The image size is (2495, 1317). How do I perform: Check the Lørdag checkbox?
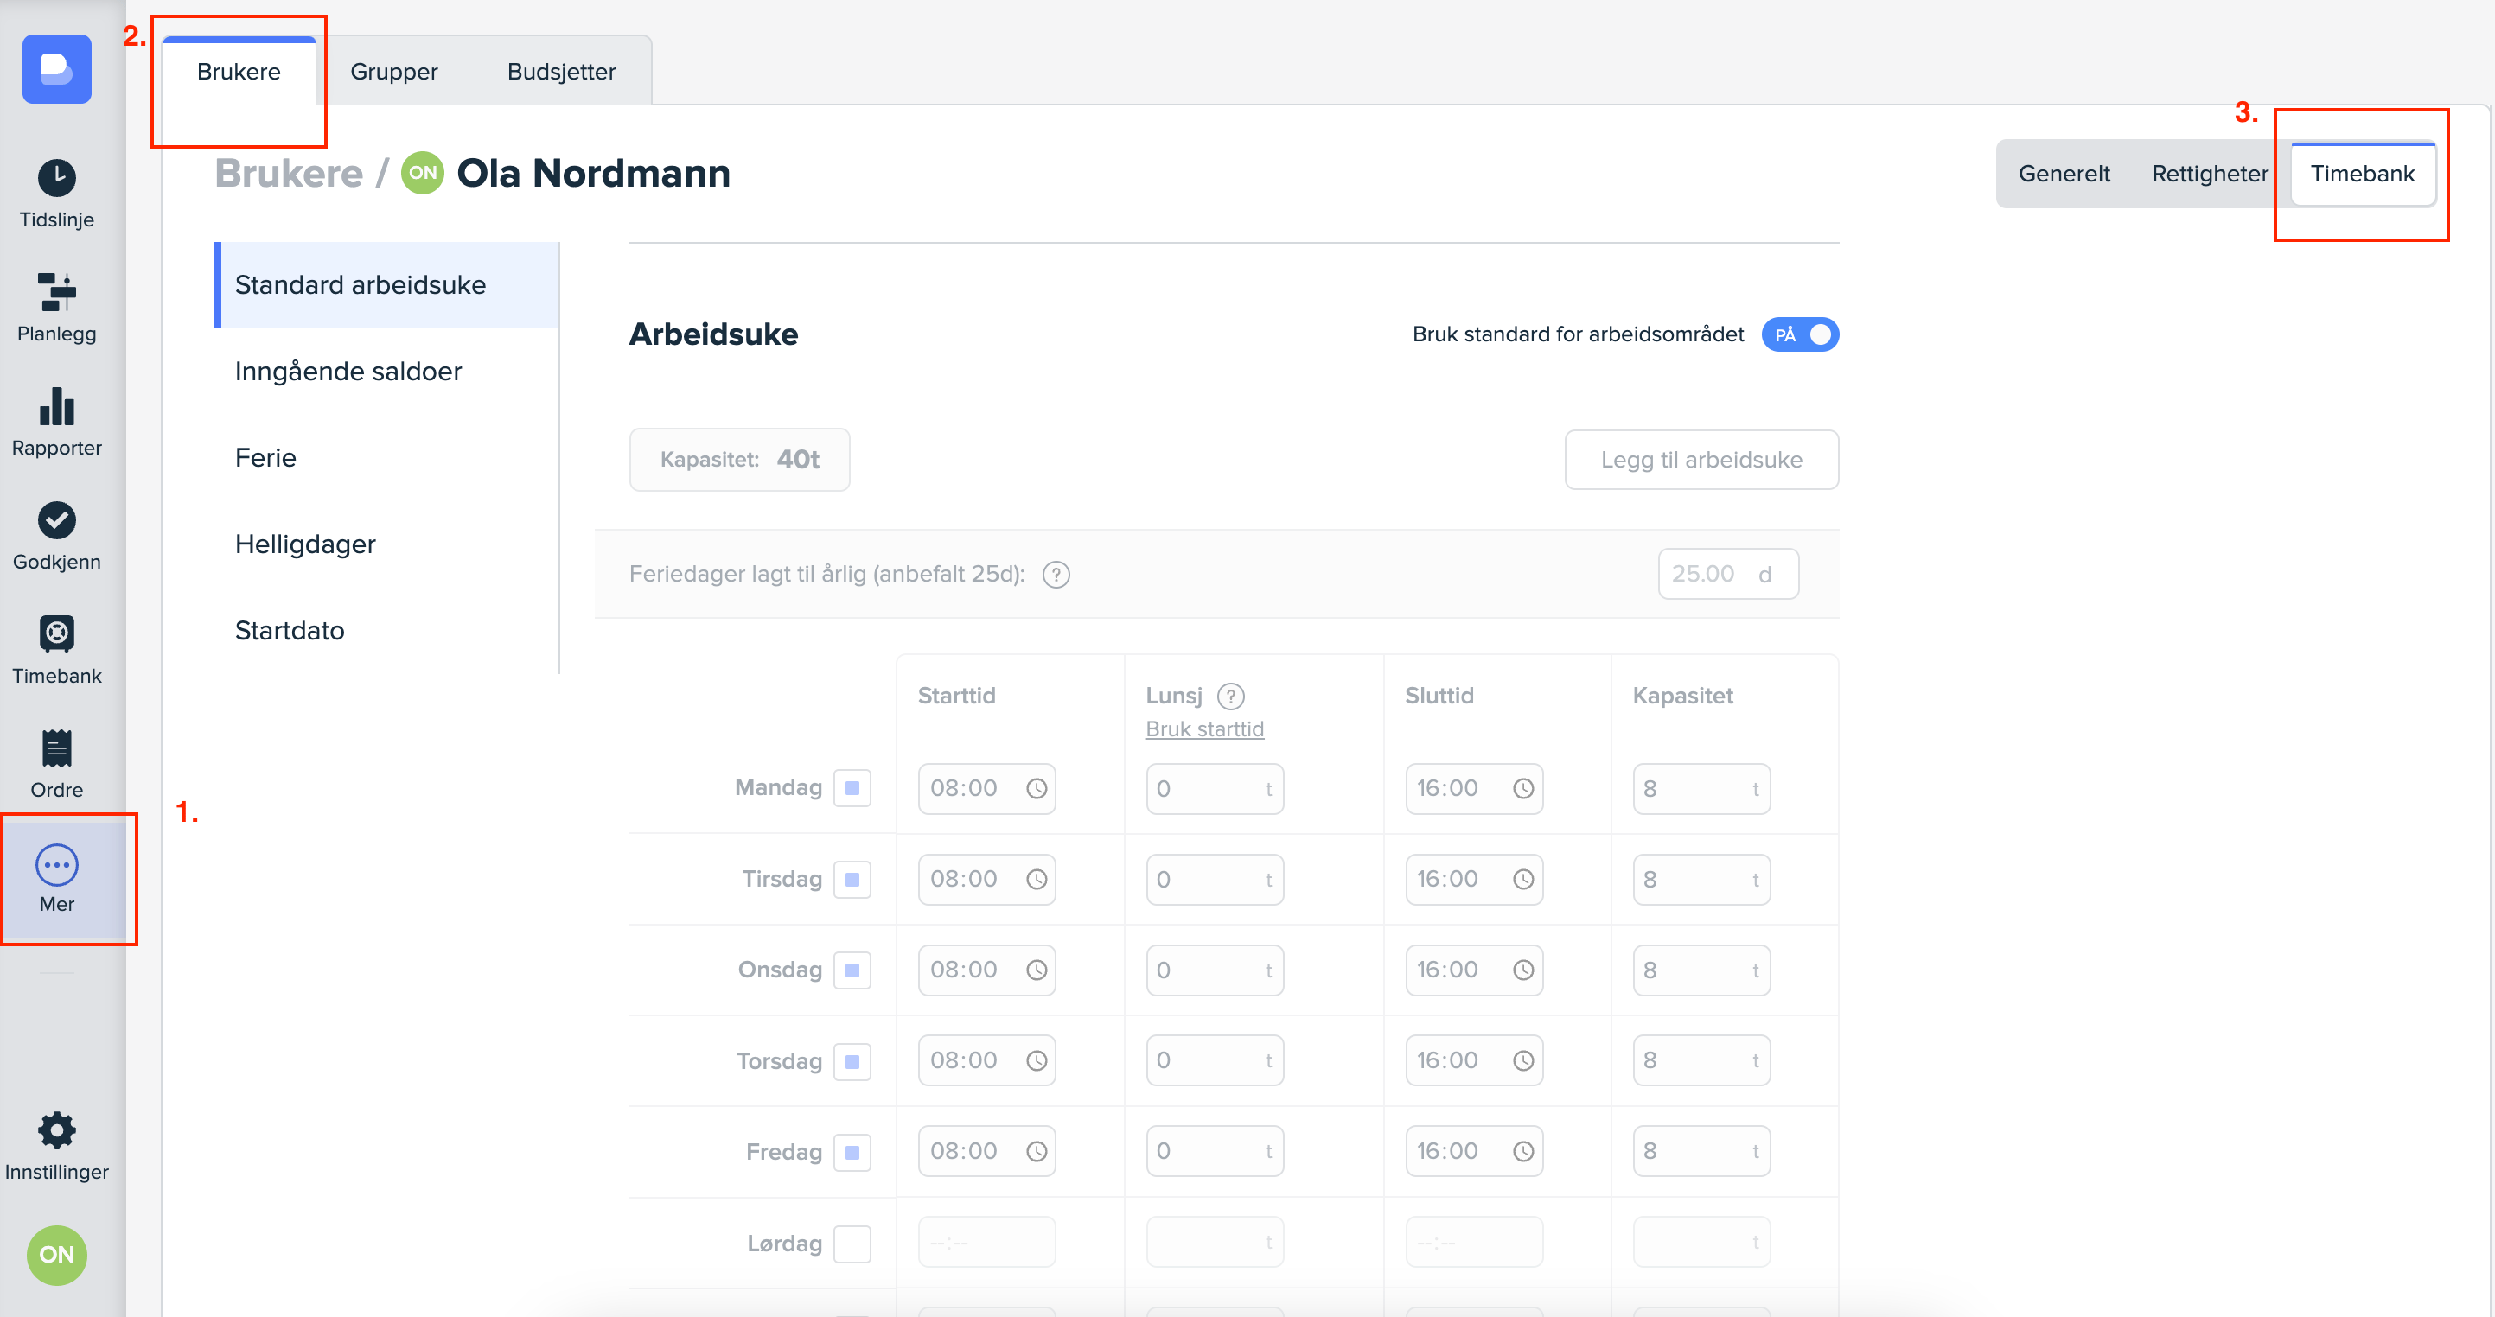tap(852, 1244)
